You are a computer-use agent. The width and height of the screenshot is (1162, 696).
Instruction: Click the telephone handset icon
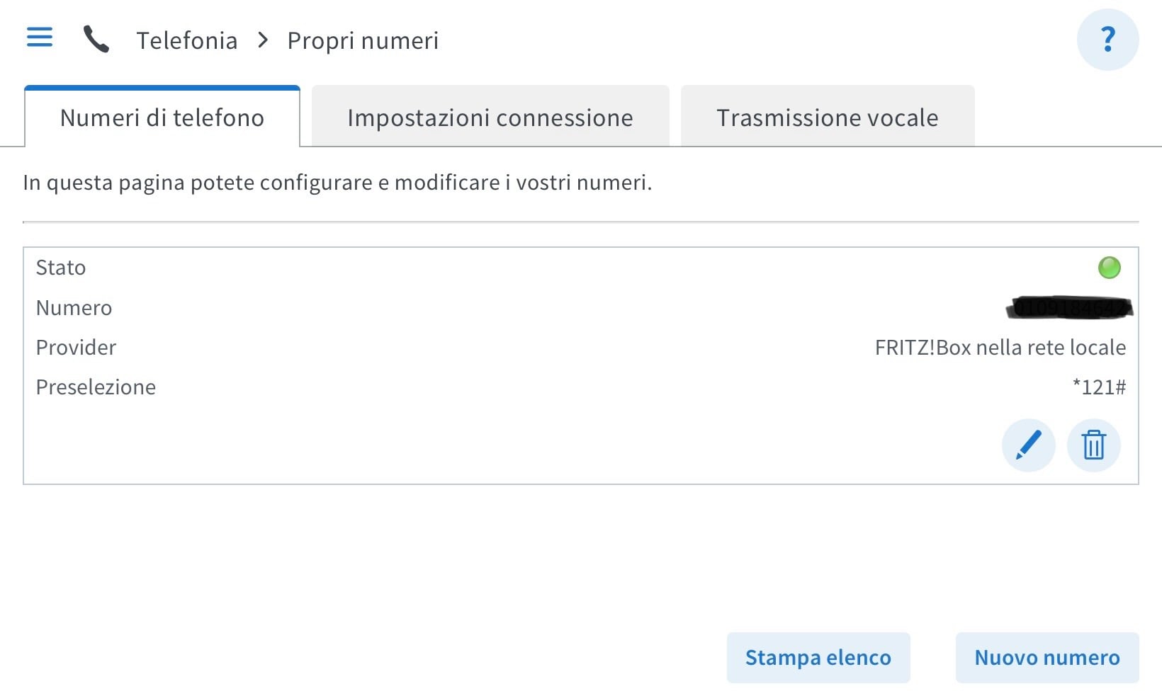point(96,39)
